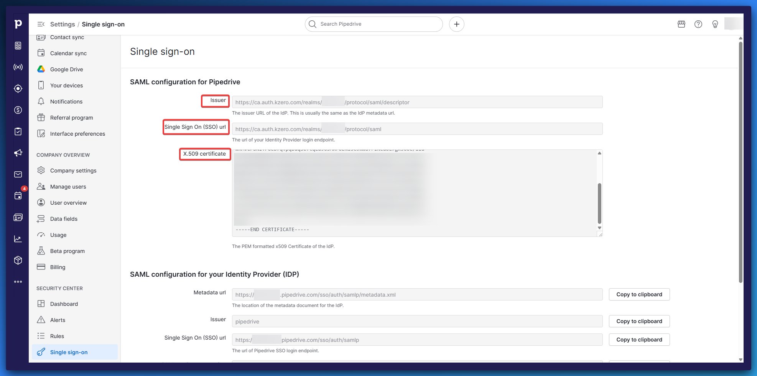Expand the more options ellipsis in sidebar
This screenshot has height=376, width=757.
[x=18, y=282]
